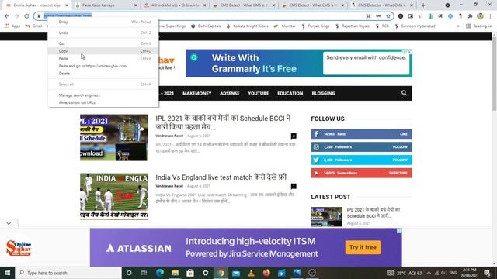Screen dimensions: 497x279
Task: Click the India England cricket article thumbnail
Action: coord(114,196)
